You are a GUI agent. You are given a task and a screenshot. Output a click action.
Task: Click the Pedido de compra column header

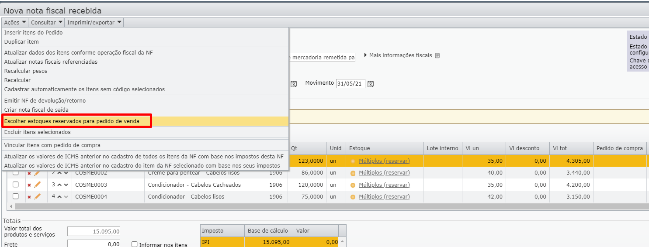(620, 148)
